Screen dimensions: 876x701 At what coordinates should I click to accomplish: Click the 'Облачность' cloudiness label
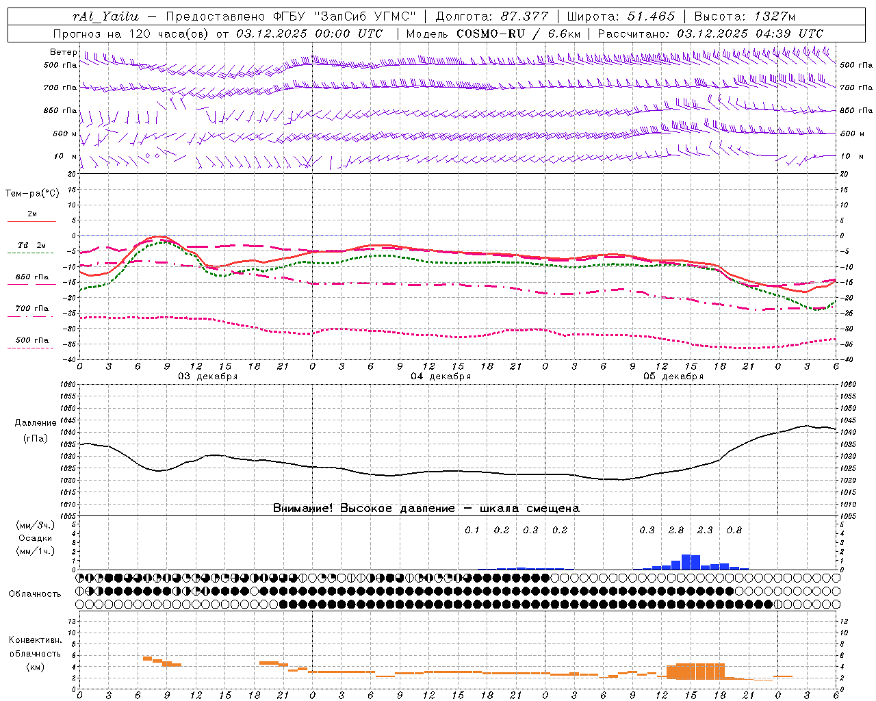tap(35, 594)
